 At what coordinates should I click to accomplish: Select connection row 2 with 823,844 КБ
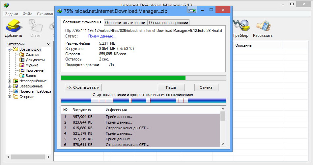pos(141,122)
